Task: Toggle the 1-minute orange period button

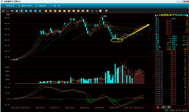Action: click(x=46, y=11)
